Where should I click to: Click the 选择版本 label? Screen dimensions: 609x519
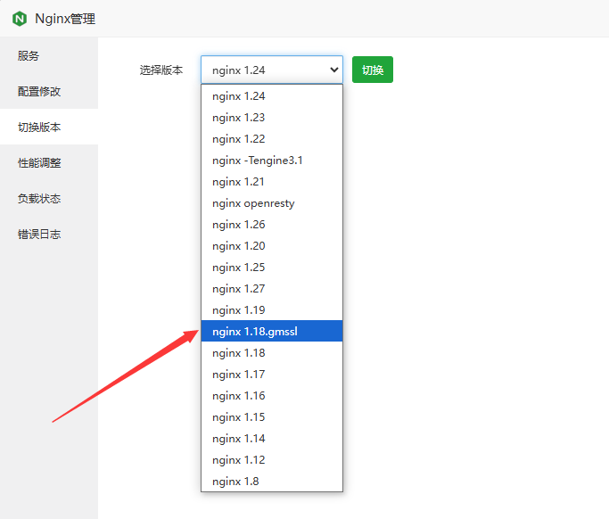[x=161, y=70]
